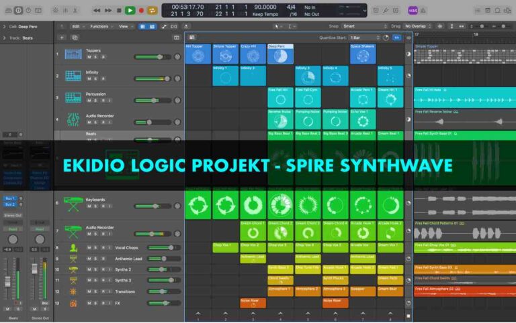Mute the Toppers track
Image resolution: width=516 pixels, height=323 pixels.
point(89,57)
